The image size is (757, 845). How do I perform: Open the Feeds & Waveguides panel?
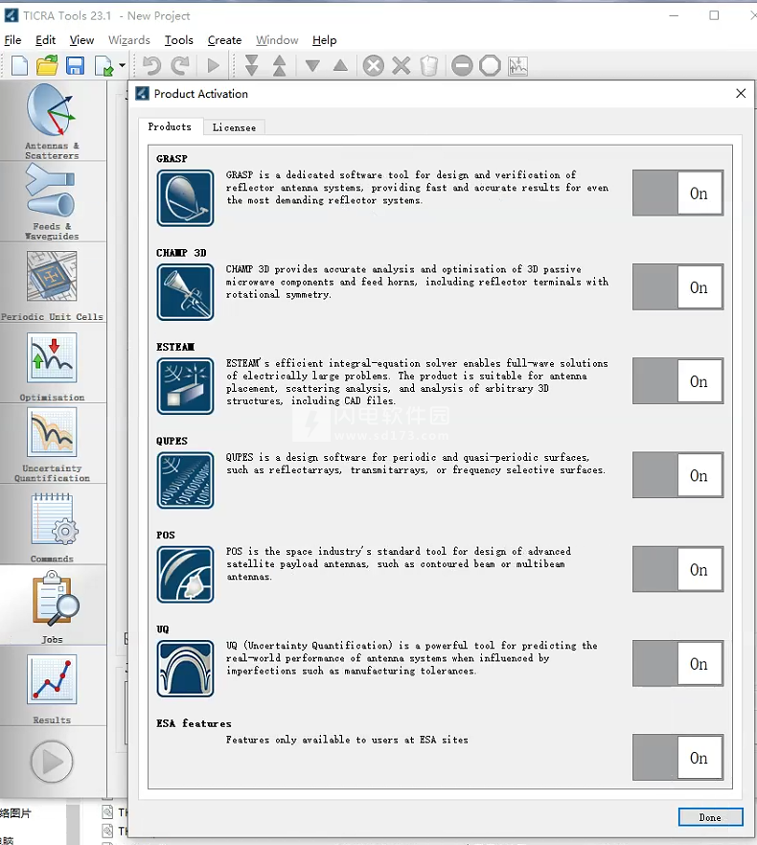(x=52, y=201)
